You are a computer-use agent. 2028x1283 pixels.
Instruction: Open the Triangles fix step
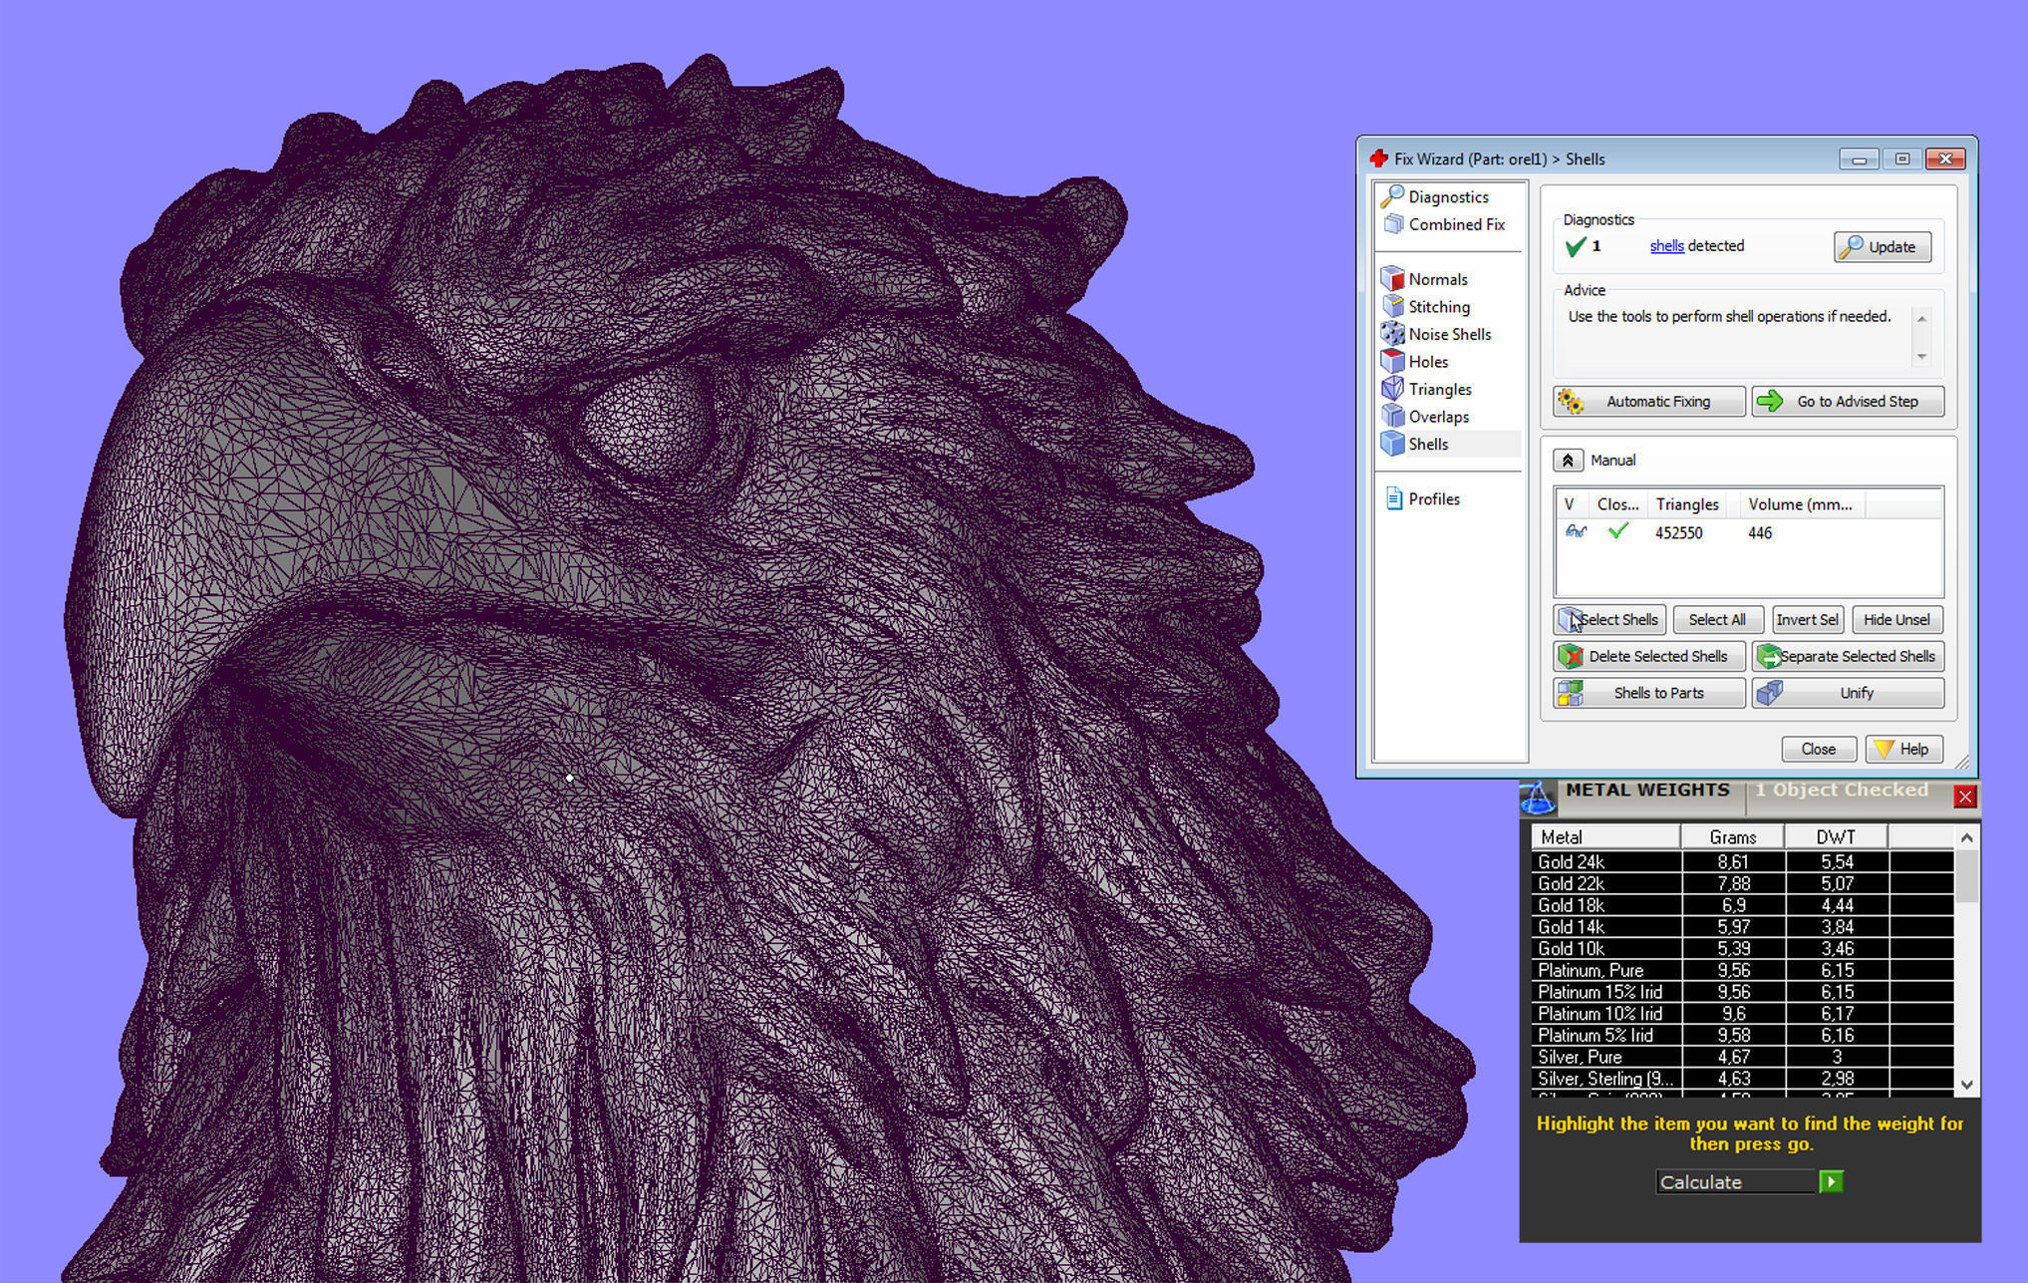pos(1439,390)
